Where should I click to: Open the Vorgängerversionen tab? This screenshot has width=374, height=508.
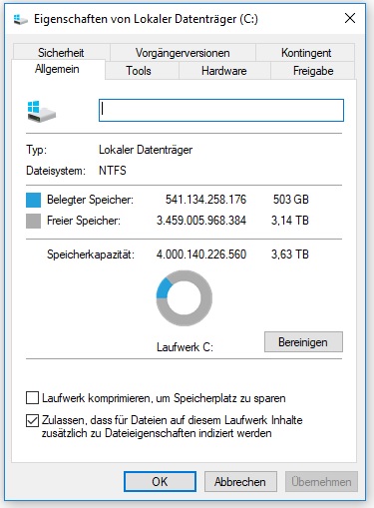pos(183,53)
